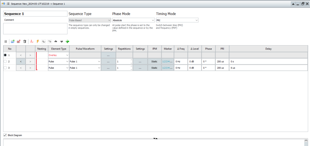The width and height of the screenshot is (310, 146).
Task: Click the red pulse waveform icon
Action: pos(32,42)
